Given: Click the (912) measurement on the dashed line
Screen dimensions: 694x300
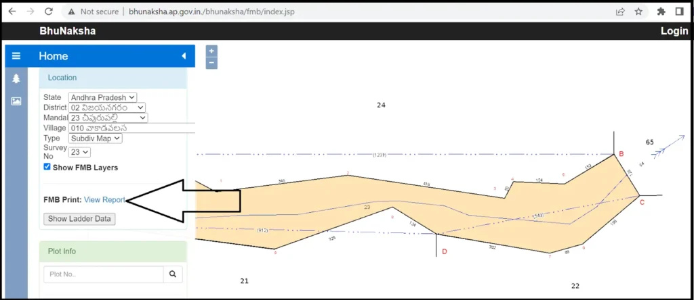Looking at the screenshot, I should tap(262, 230).
